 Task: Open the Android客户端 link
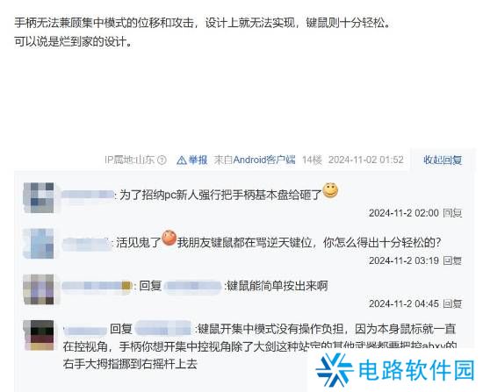coord(264,160)
